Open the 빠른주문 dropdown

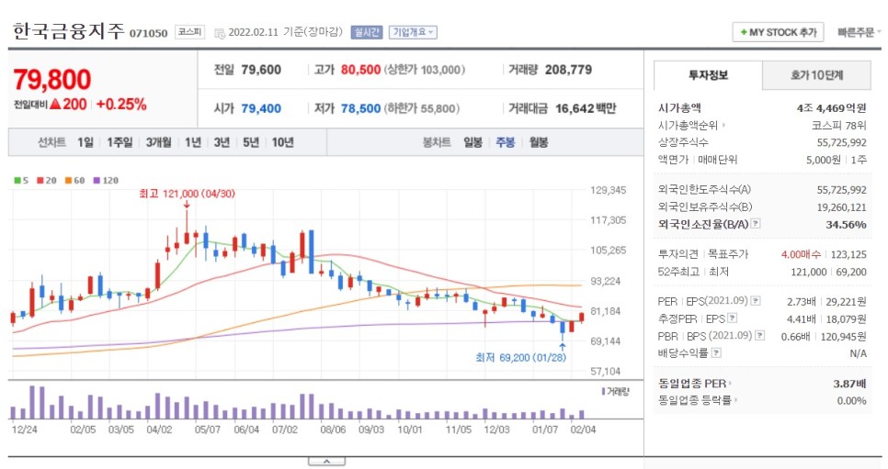pos(859,32)
